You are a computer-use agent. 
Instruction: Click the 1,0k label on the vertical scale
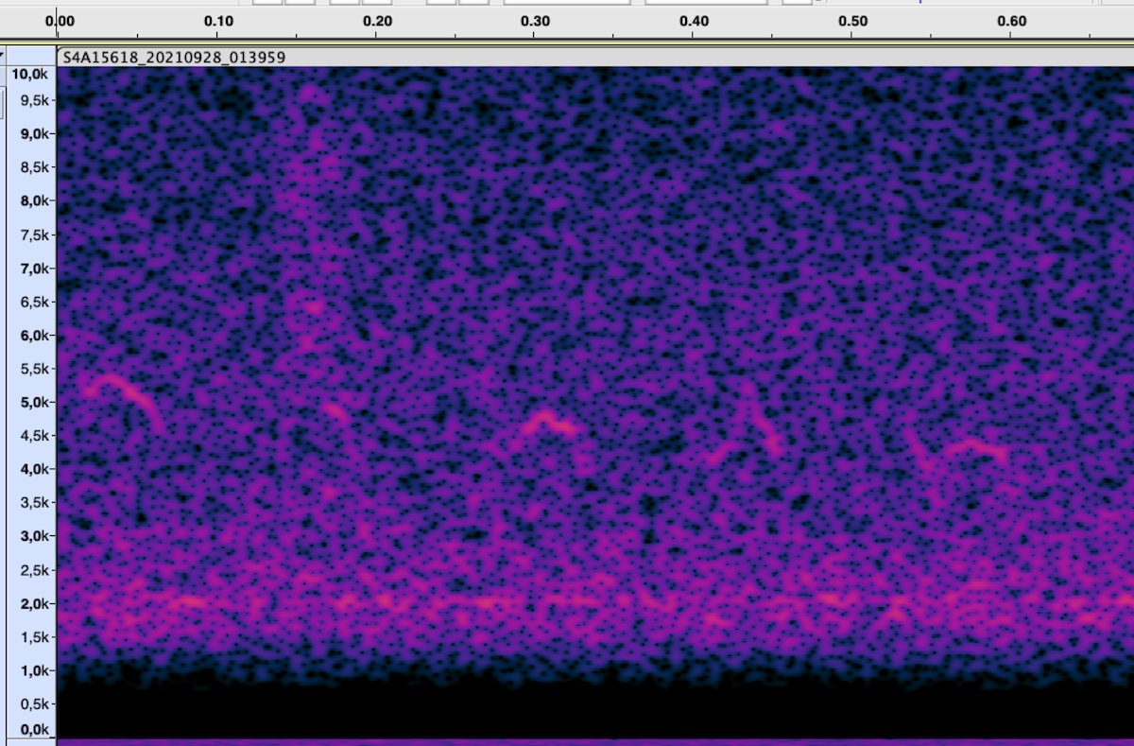[x=34, y=670]
